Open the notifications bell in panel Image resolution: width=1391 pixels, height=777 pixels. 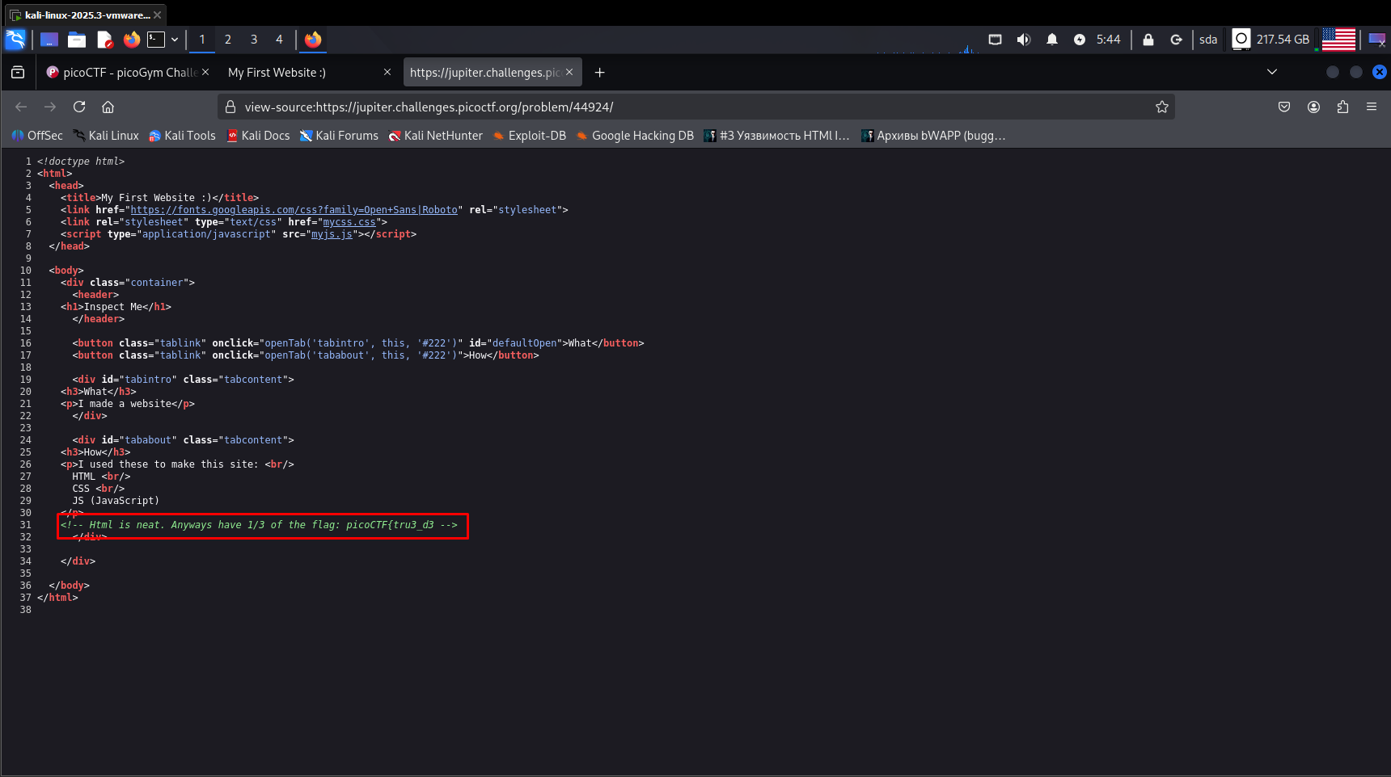point(1051,40)
